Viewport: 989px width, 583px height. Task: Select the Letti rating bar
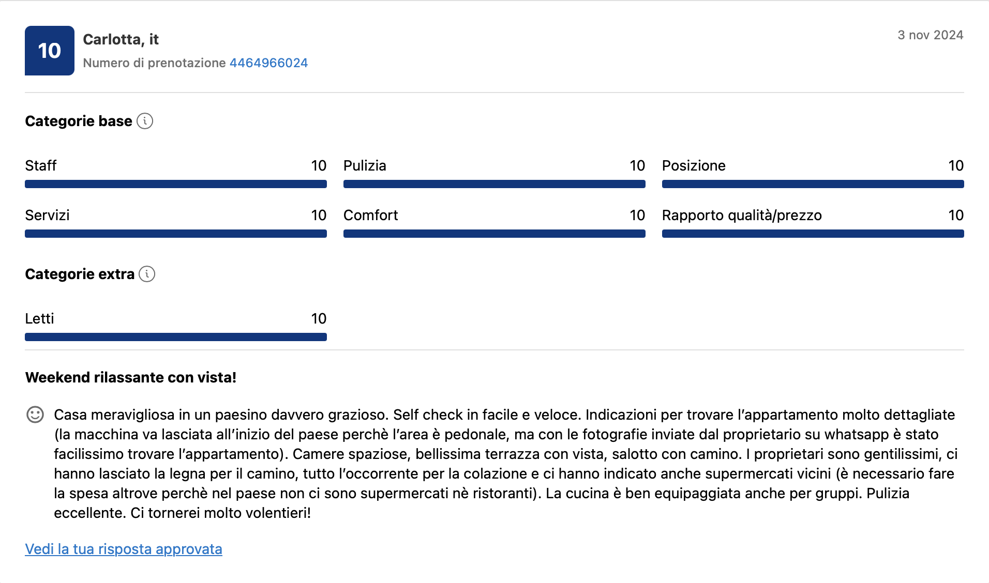pyautogui.click(x=175, y=336)
